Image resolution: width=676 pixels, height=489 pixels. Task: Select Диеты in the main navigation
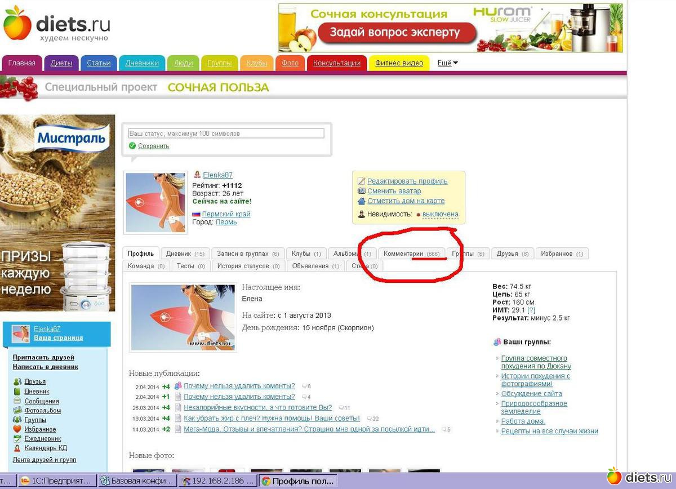(x=61, y=63)
